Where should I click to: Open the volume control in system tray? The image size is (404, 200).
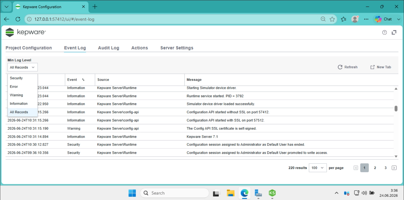coord(364,193)
